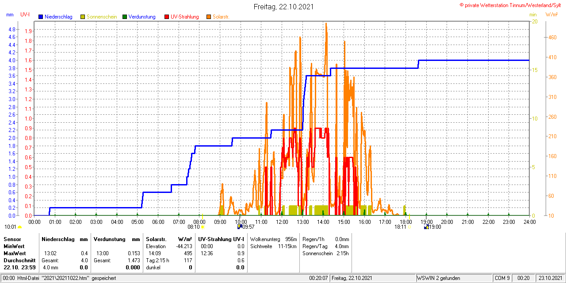This screenshot has height=283, width=566.
Task: Click the MaxWert row label
Action: 15,253
